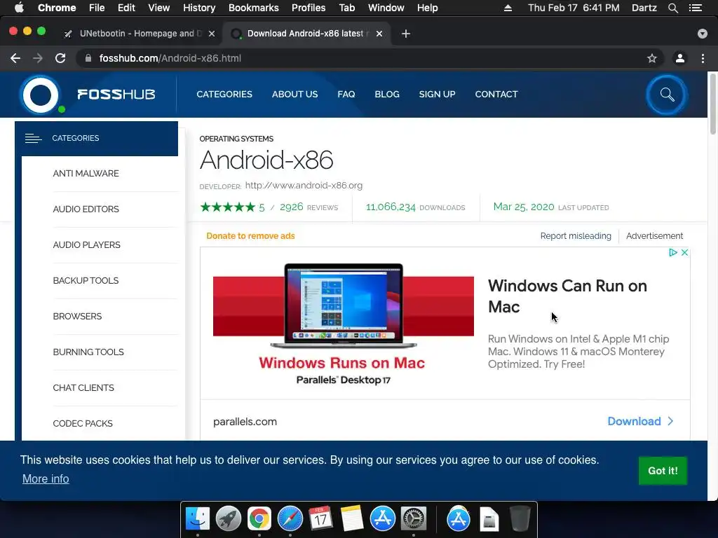718x538 pixels.
Task: Click Spotlight search icon in menu bar
Action: coord(672,8)
